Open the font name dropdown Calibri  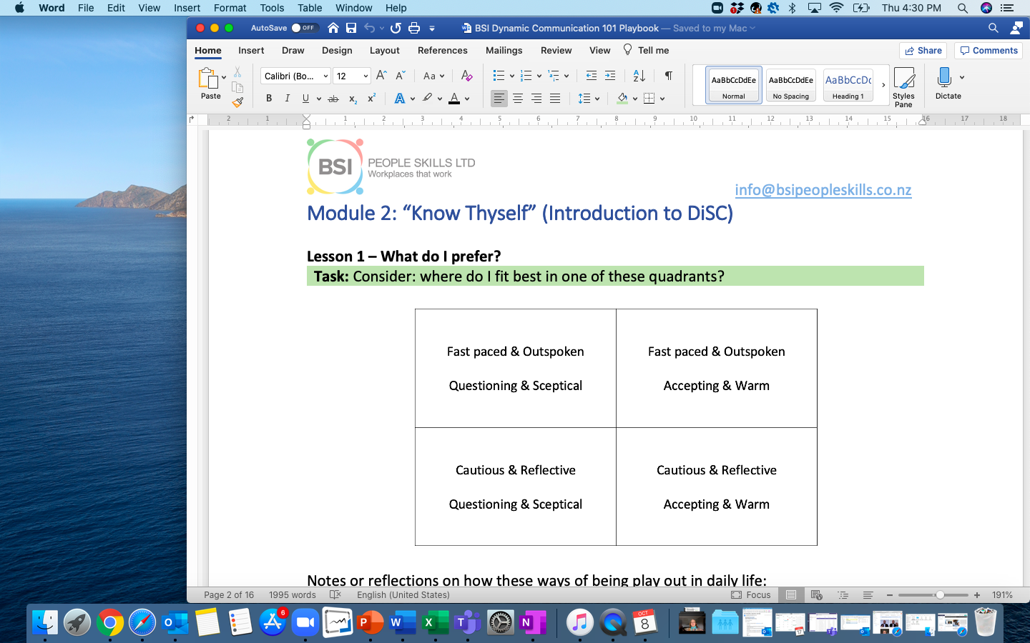(325, 76)
